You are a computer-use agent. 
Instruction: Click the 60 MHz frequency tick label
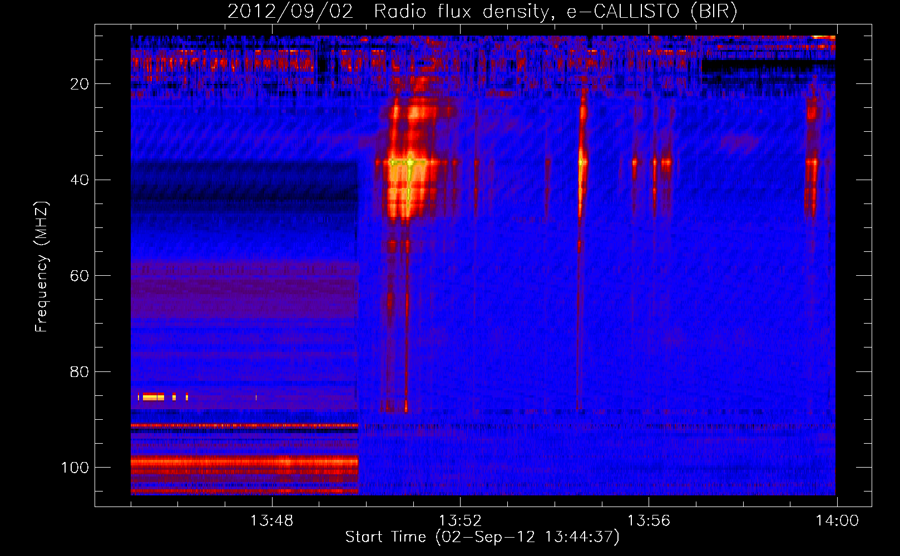pos(79,276)
